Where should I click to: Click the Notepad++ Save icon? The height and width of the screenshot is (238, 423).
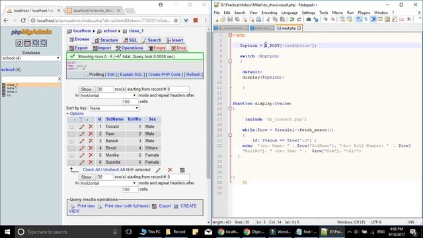tap(230, 19)
